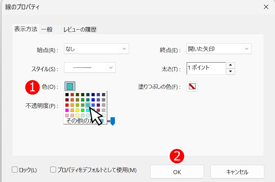Select the black swatch in the palette
Viewport: 275px width, 182px height.
(66, 95)
